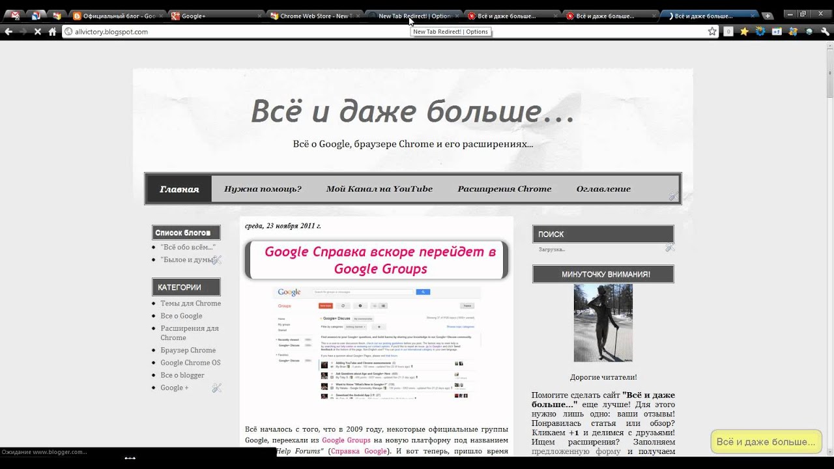Image resolution: width=834 pixels, height=469 pixels.
Task: Stop page loading with the X button
Action: (37, 31)
